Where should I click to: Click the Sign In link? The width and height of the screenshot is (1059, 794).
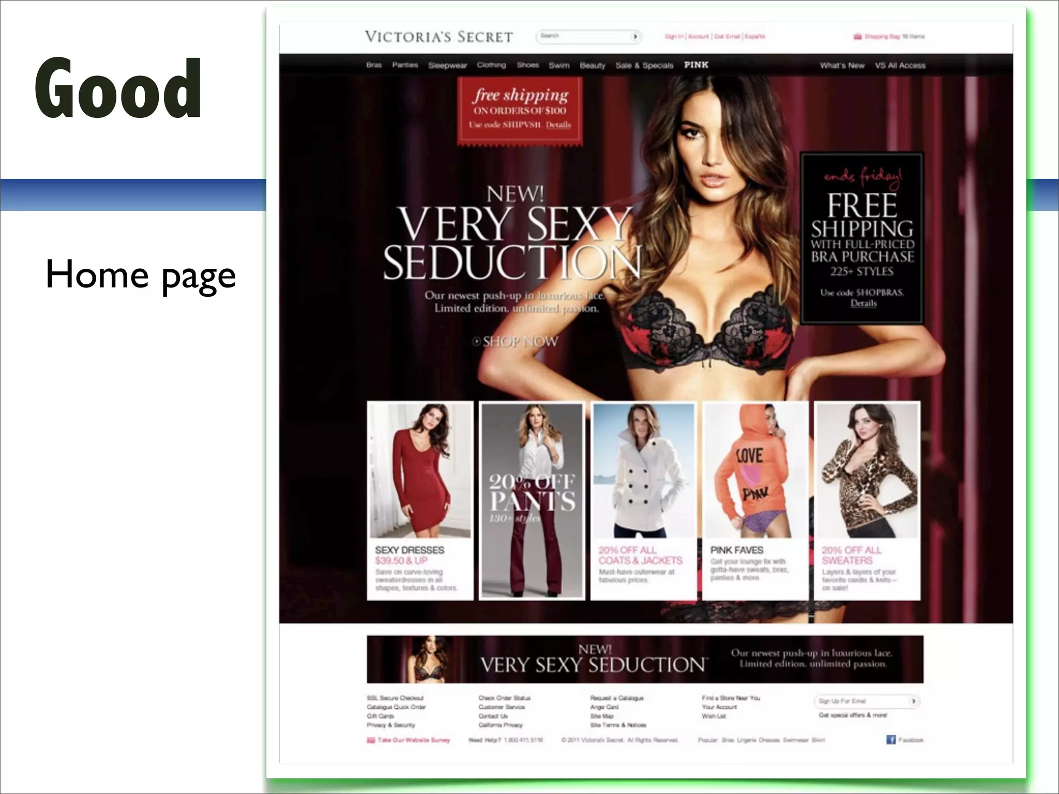(674, 37)
